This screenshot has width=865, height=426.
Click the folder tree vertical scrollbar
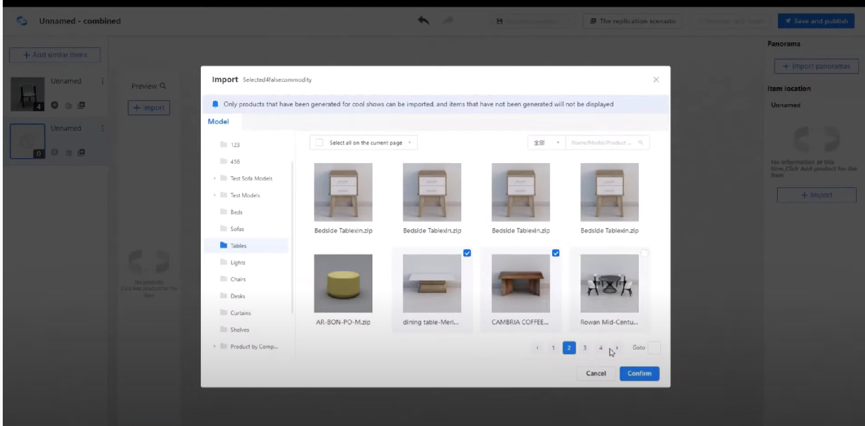pyautogui.click(x=292, y=237)
